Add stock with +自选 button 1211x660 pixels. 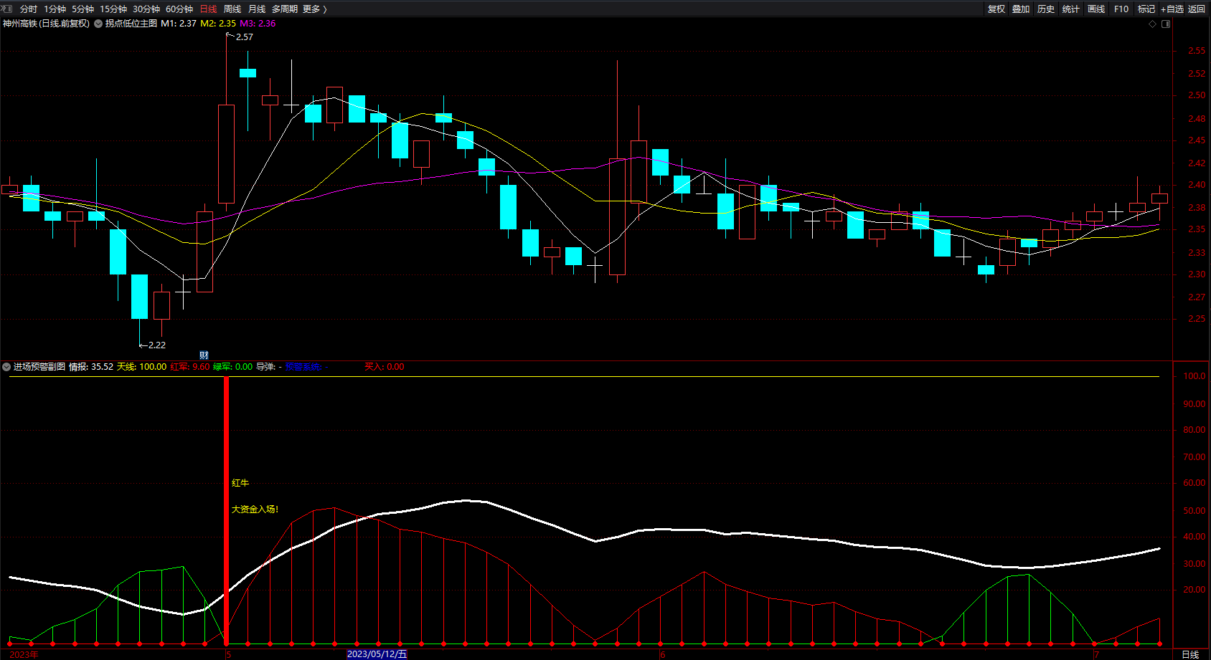(1172, 9)
